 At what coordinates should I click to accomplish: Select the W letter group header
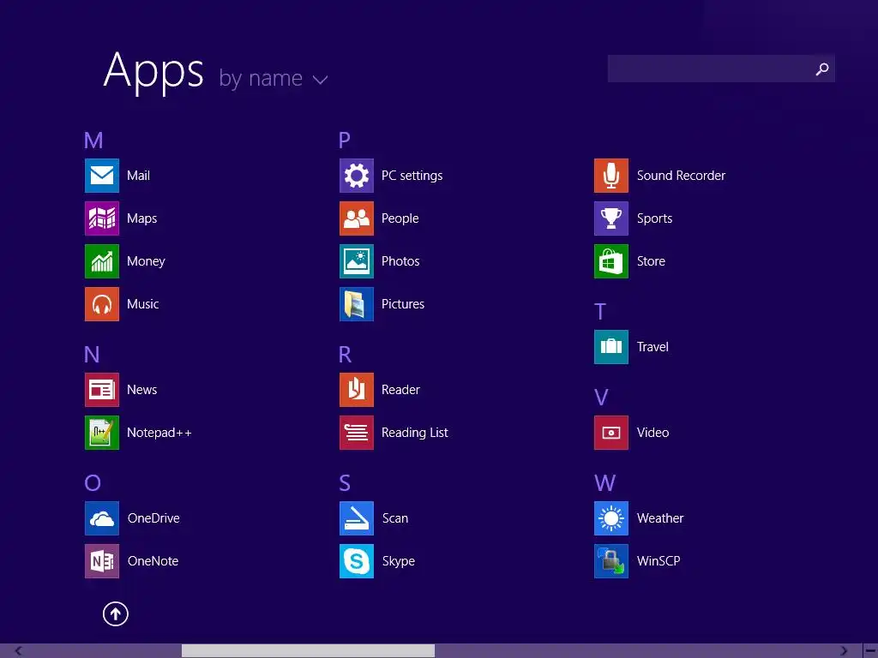pyautogui.click(x=604, y=483)
